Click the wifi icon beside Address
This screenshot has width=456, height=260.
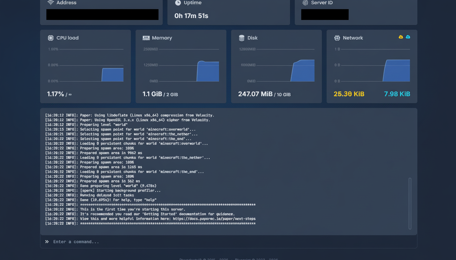click(51, 3)
